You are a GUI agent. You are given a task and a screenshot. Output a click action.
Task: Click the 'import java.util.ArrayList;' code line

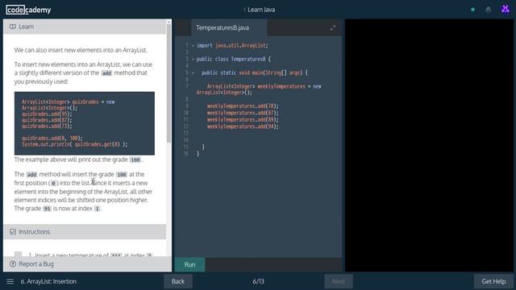[232, 46]
